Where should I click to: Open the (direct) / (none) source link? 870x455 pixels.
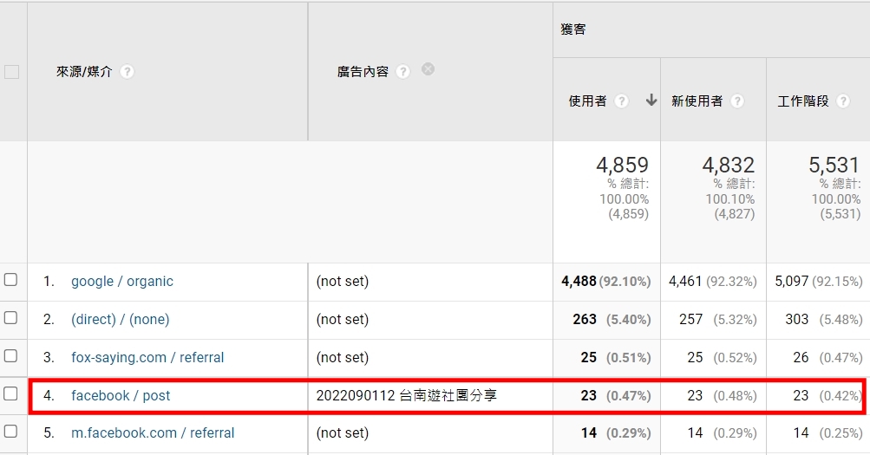tap(120, 320)
